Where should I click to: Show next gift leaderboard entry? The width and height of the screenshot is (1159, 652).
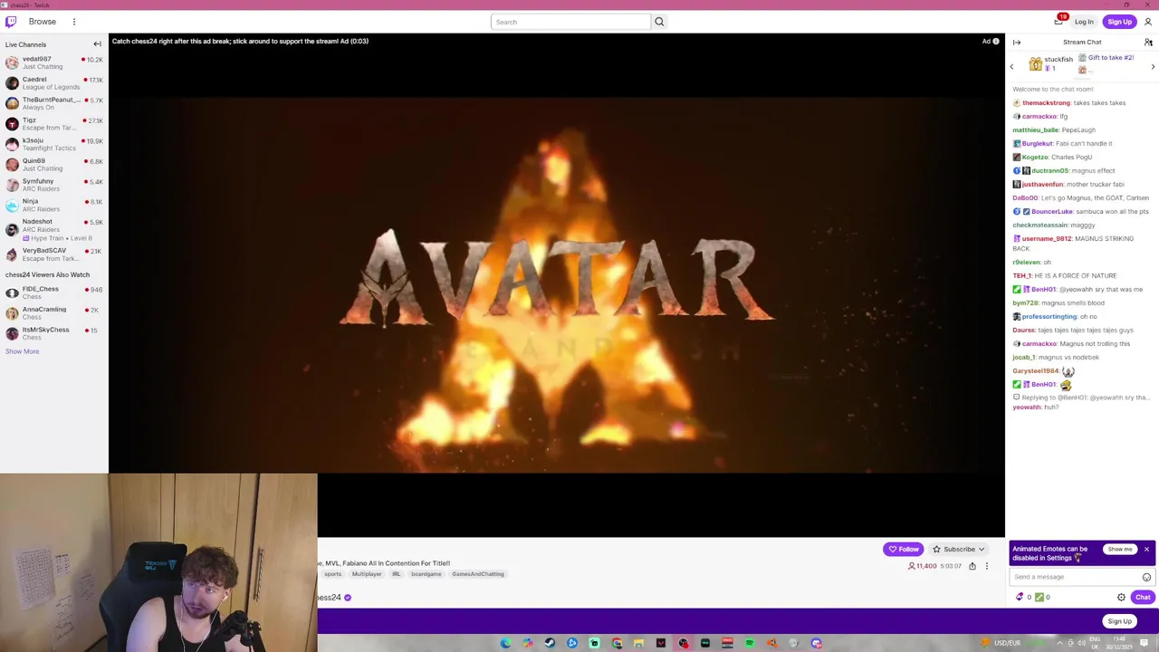click(1153, 66)
